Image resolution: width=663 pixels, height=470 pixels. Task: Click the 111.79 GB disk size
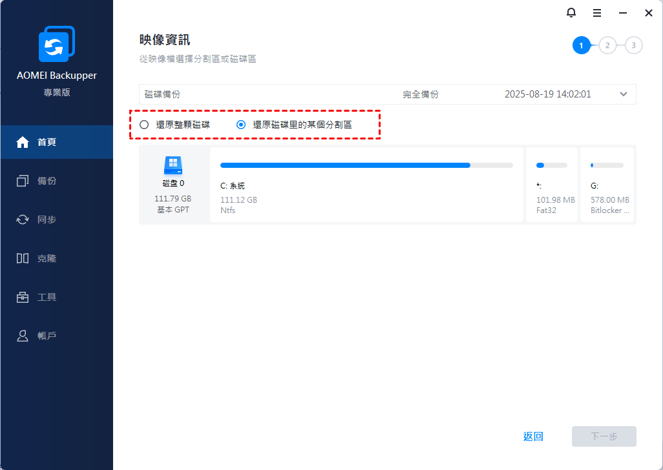(x=173, y=198)
